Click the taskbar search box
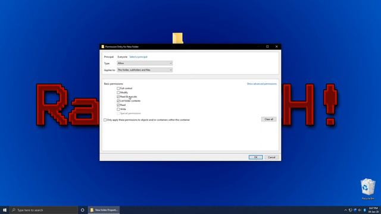The height and width of the screenshot is (214, 381). 43,210
